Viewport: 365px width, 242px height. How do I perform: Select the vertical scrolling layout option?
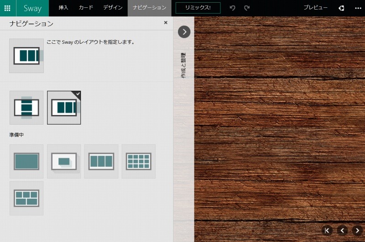coord(26,108)
